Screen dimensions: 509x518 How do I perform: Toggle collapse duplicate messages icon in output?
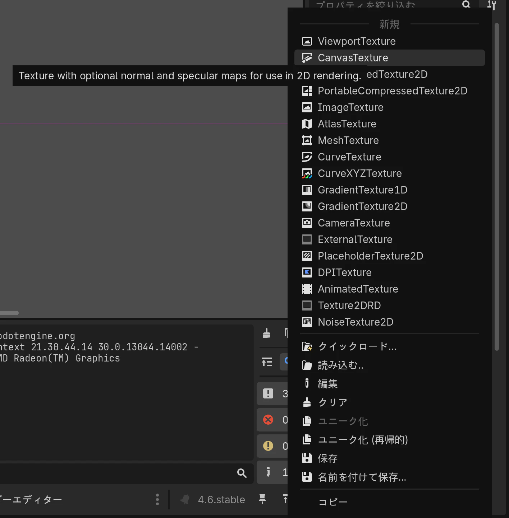pyautogui.click(x=267, y=362)
